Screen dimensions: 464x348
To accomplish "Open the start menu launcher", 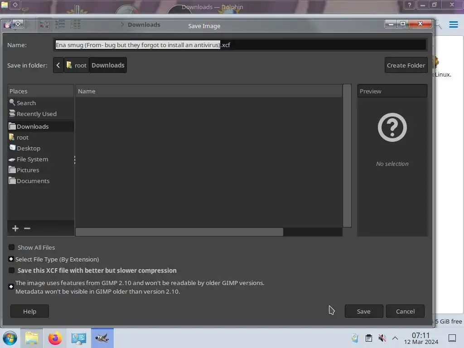I will pyautogui.click(x=10, y=338).
